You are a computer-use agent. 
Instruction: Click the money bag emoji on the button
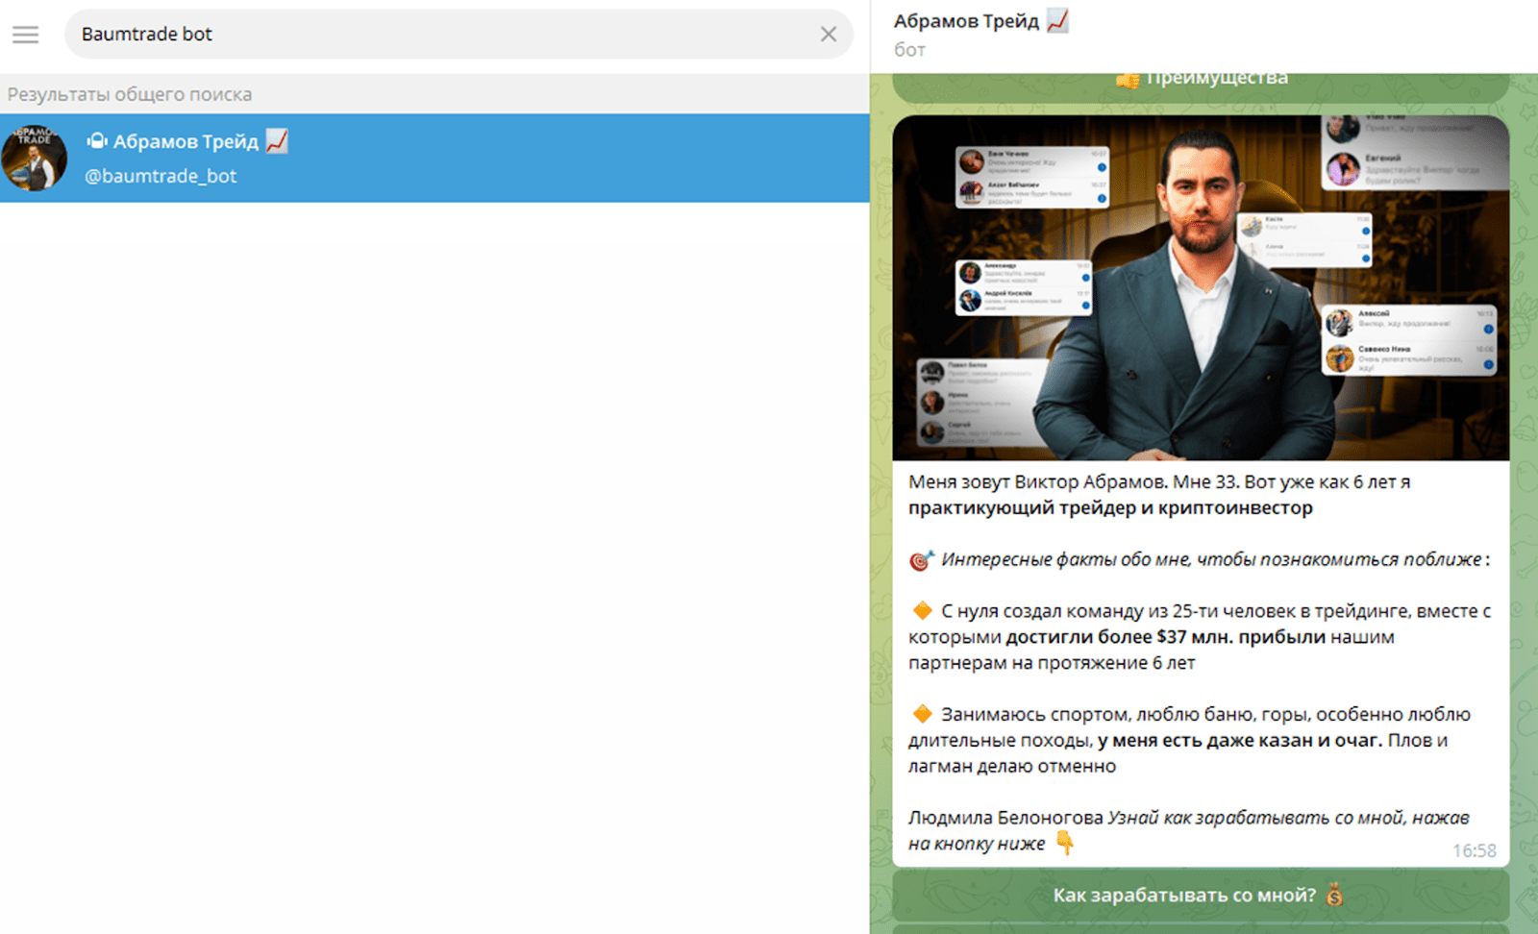[x=1334, y=896]
